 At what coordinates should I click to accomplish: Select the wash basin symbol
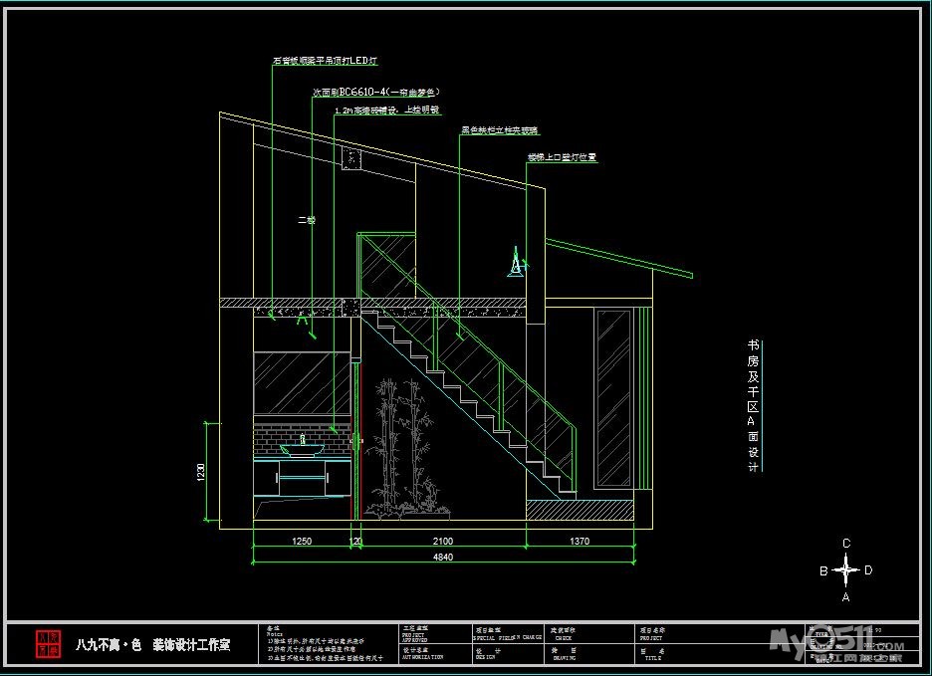[x=302, y=447]
